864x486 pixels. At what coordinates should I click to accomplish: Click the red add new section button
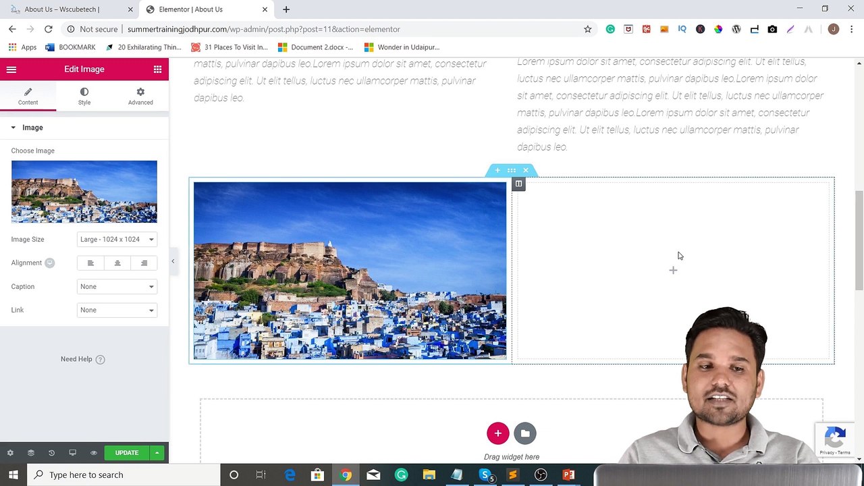497,433
